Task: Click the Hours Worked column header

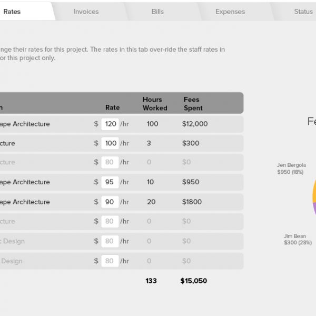Action: [x=154, y=104]
